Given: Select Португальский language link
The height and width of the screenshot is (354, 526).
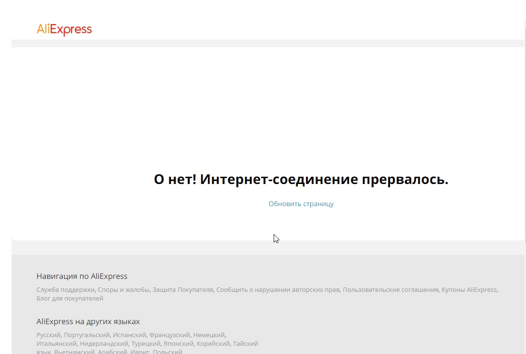Looking at the screenshot, I should 86,335.
